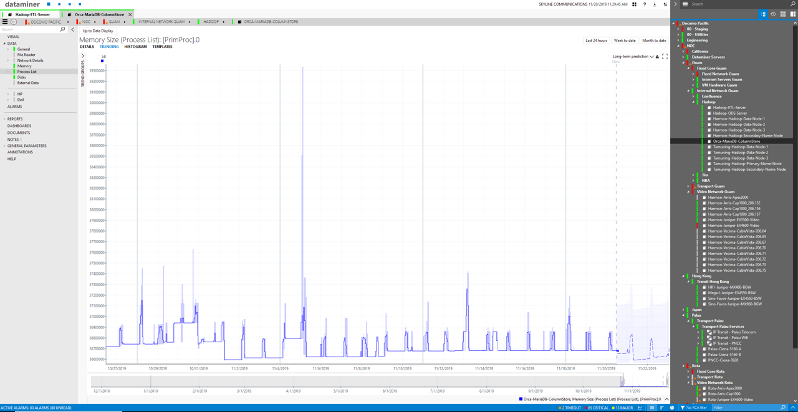Toggle the 2 TIMEOUT alarm filter
Viewport: 798px width, 412px height.
pyautogui.click(x=570, y=408)
